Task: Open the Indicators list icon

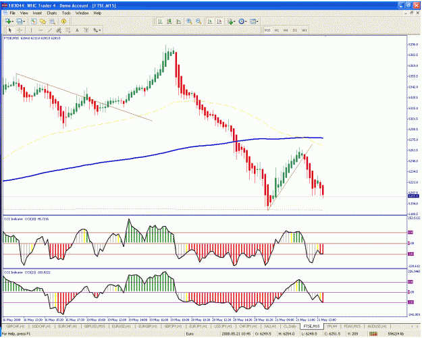Action: point(230,22)
